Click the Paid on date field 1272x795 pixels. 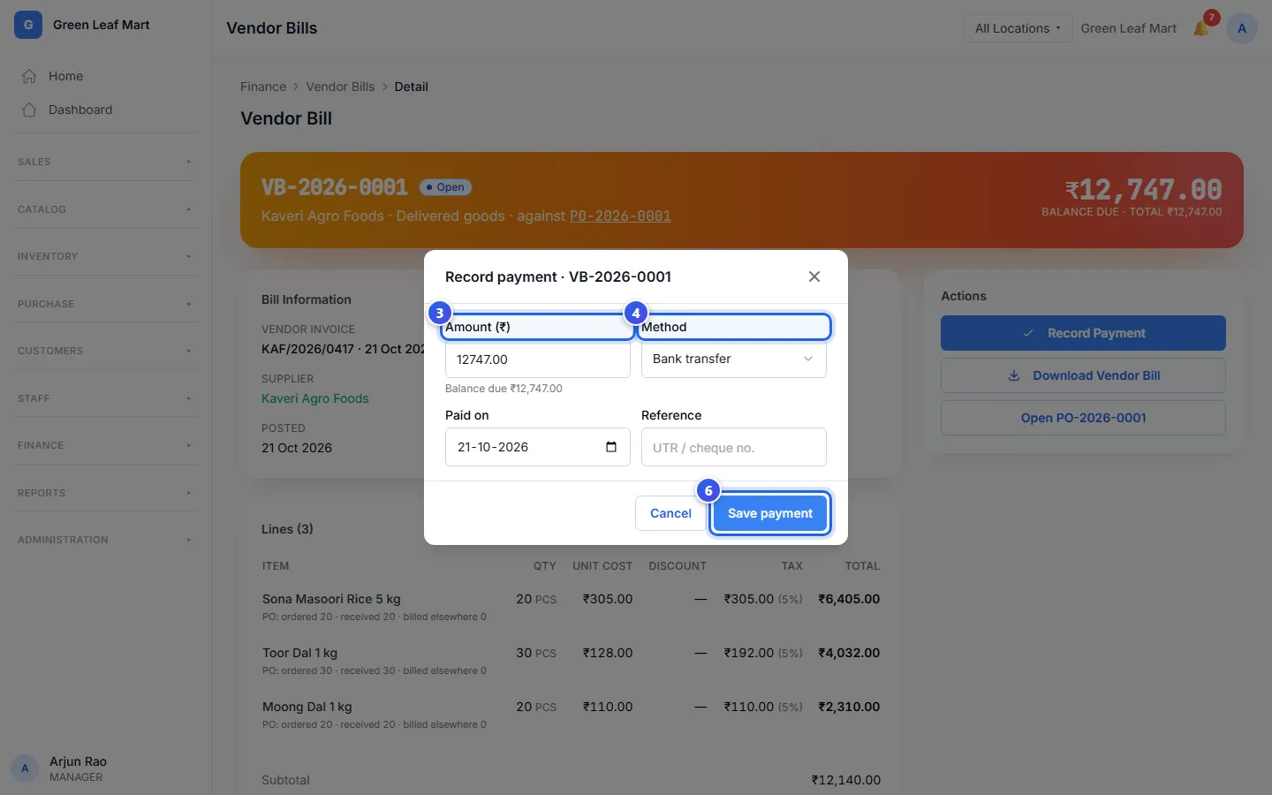[538, 447]
